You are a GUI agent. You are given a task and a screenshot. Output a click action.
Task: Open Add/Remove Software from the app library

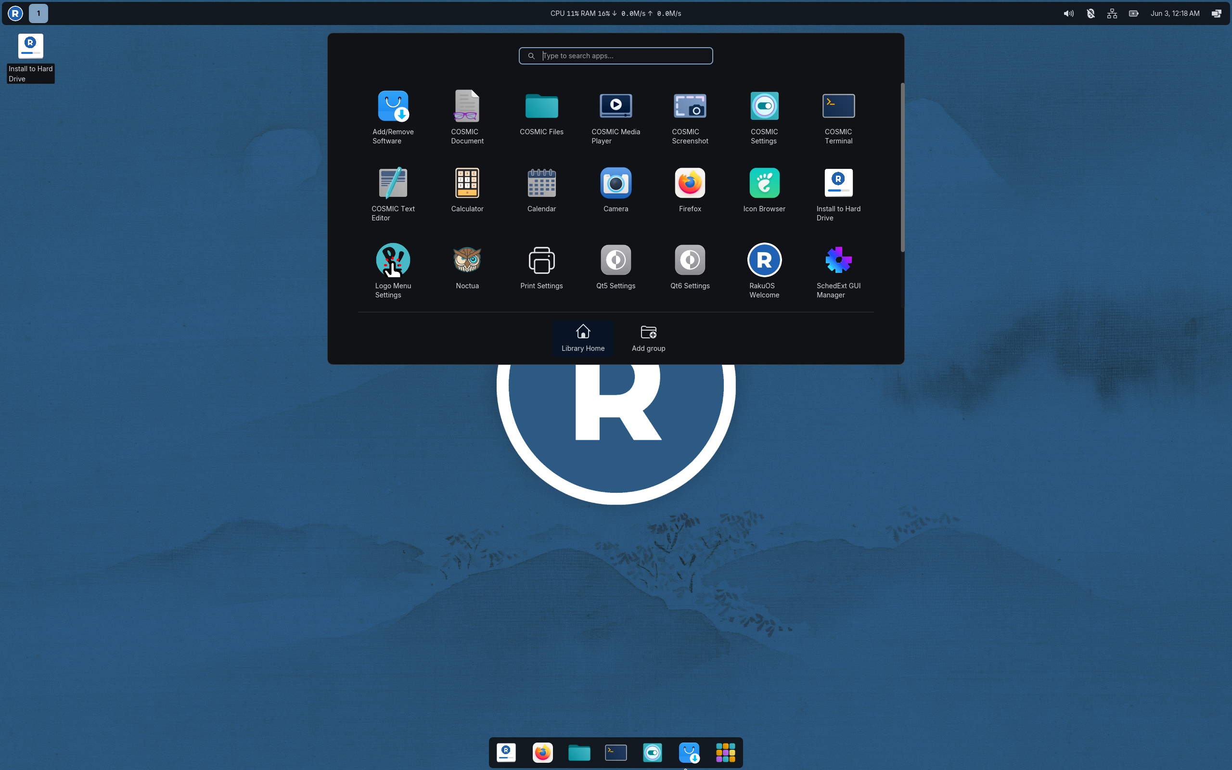[x=393, y=117]
